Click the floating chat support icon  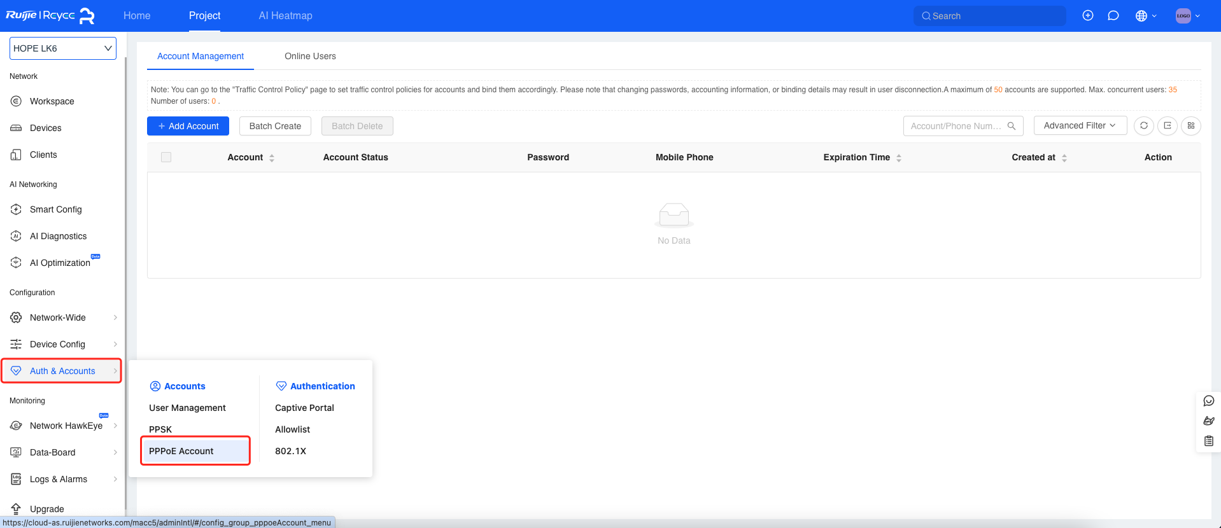1209,401
